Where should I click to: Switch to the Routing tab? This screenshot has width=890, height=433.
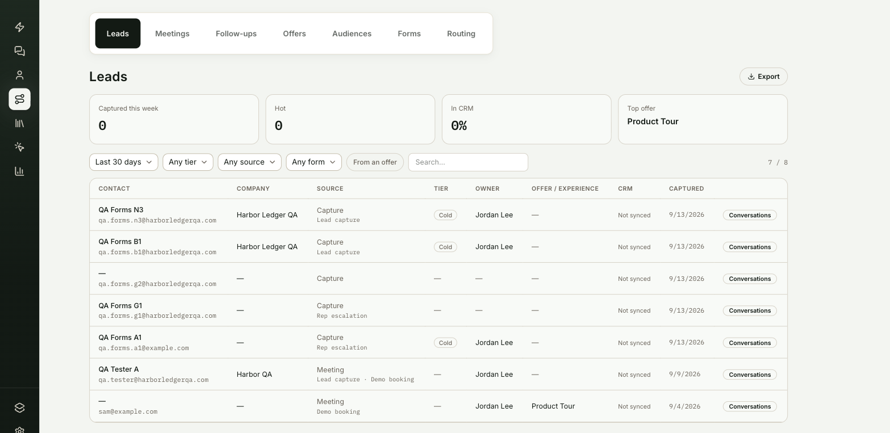click(x=461, y=33)
